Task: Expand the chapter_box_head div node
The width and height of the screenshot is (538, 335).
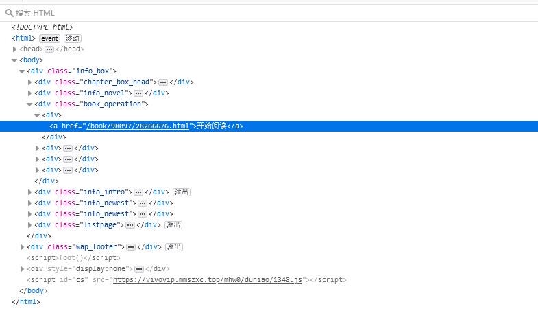Action: click(29, 82)
